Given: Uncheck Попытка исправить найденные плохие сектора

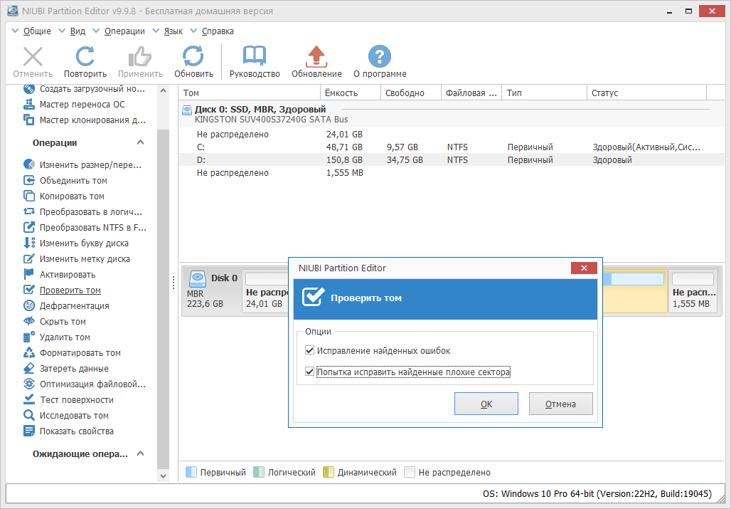Looking at the screenshot, I should click(309, 372).
